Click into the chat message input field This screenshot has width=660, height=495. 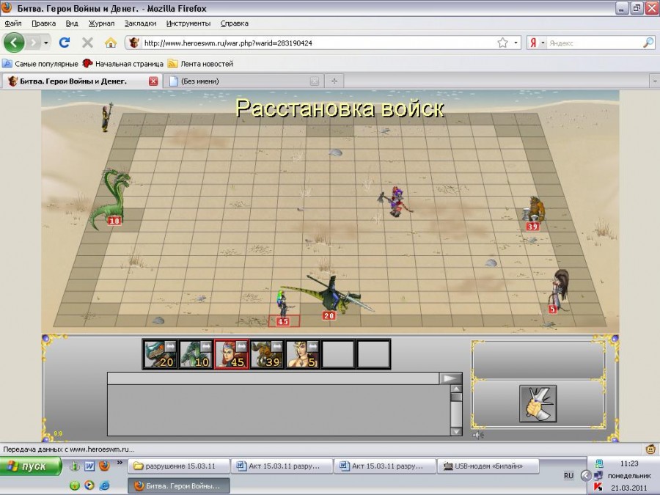274,378
